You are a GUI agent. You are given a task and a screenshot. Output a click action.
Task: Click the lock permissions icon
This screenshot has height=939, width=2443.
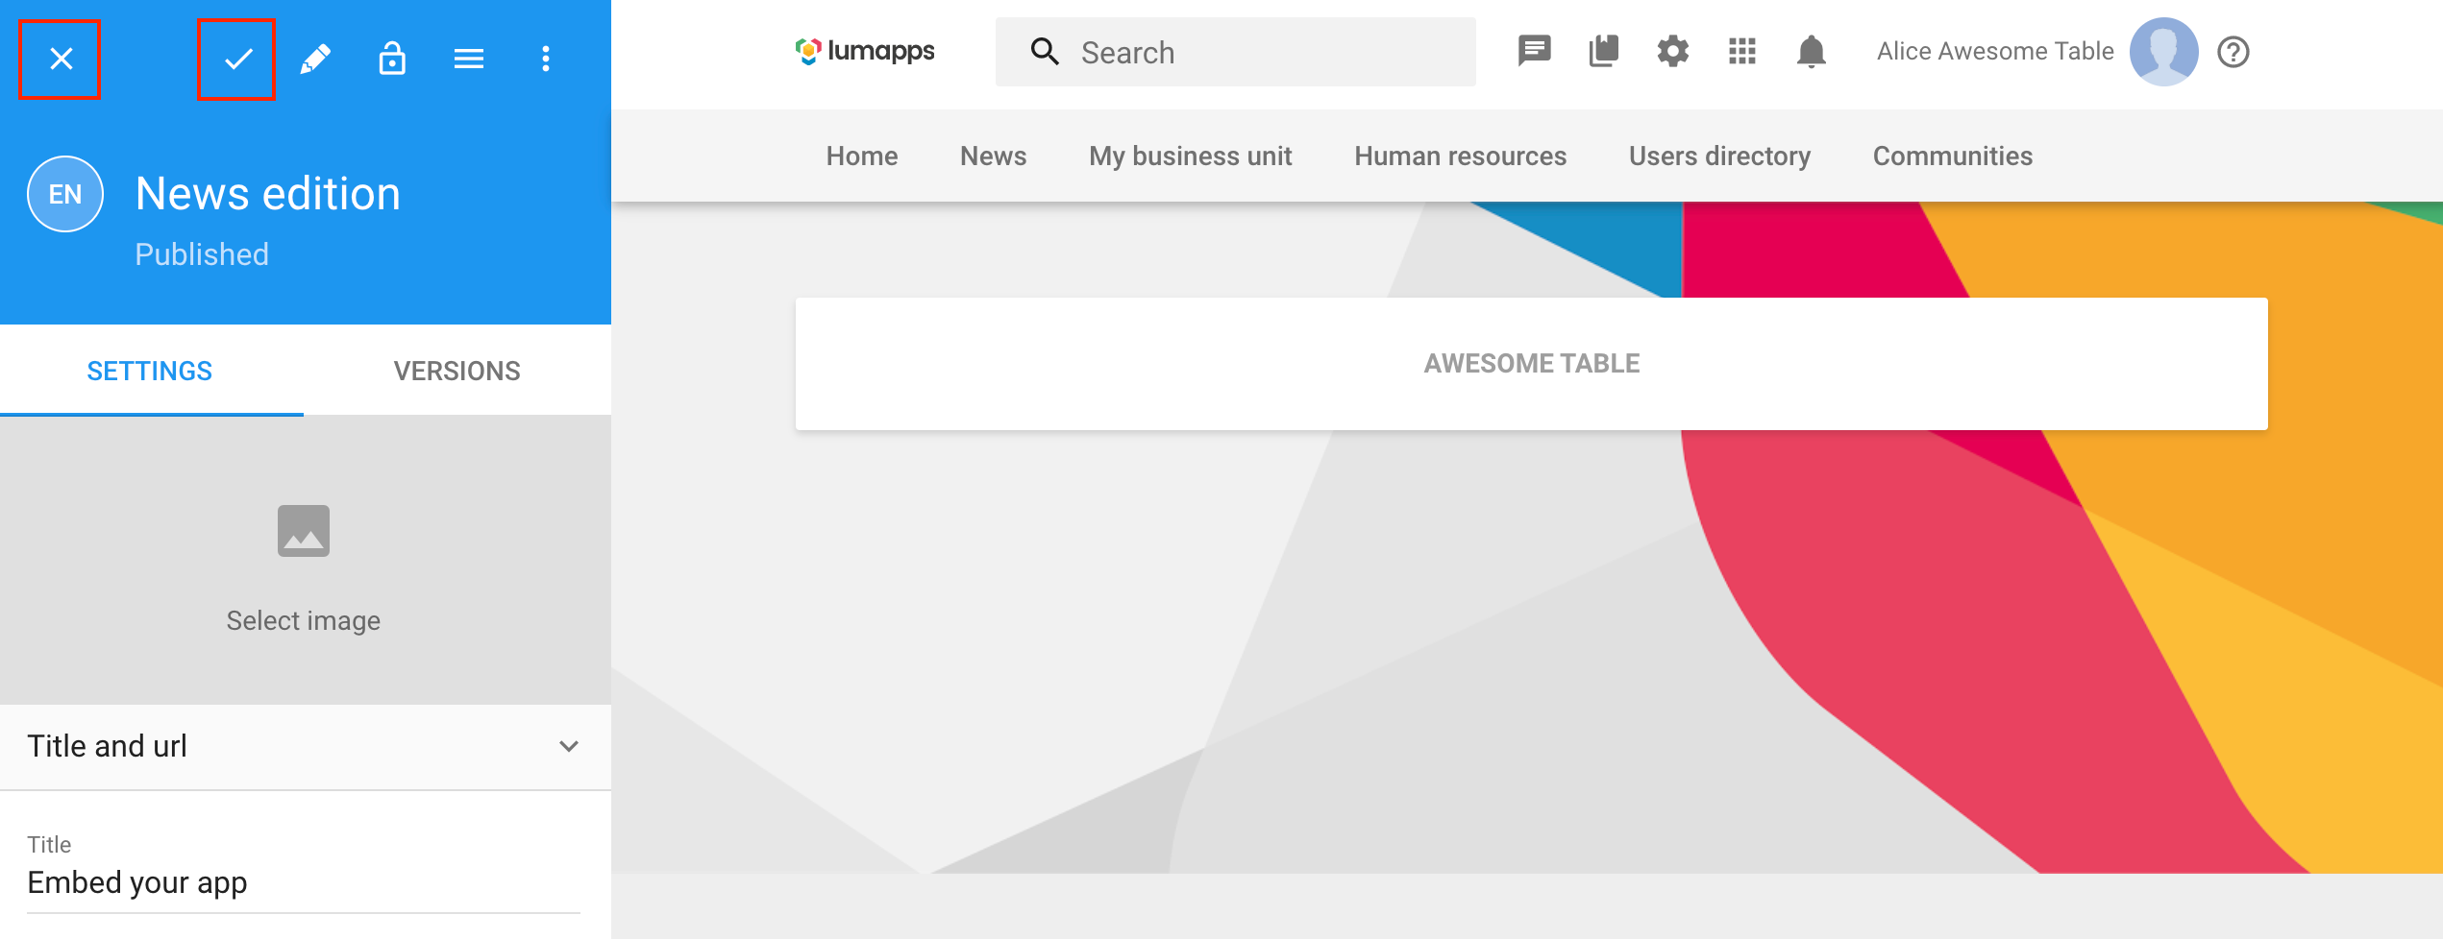[x=392, y=59]
